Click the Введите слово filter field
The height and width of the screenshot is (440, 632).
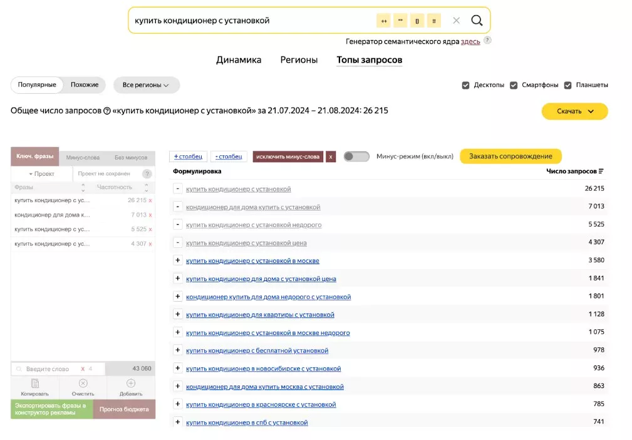tap(48, 369)
